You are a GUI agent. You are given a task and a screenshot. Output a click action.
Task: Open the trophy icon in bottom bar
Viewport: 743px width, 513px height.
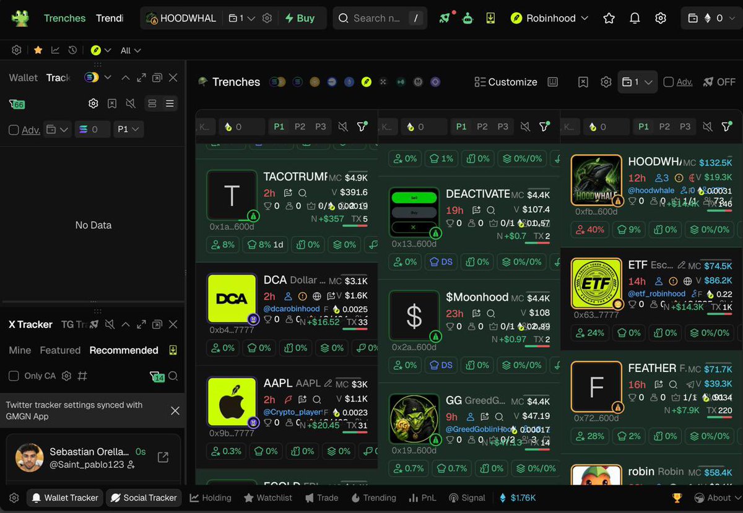click(677, 498)
